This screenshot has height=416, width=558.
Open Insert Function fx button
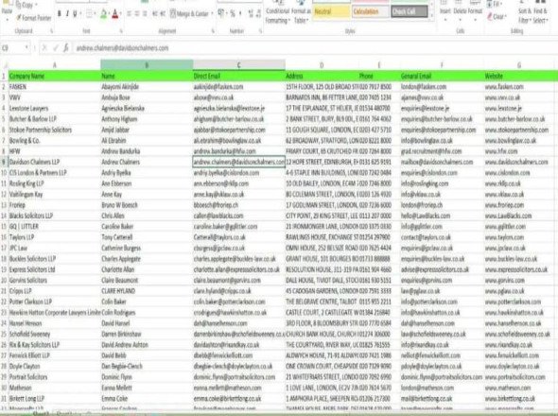coord(66,47)
